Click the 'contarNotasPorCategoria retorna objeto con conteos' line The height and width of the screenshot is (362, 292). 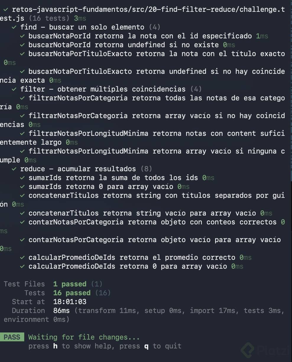pos(142,226)
